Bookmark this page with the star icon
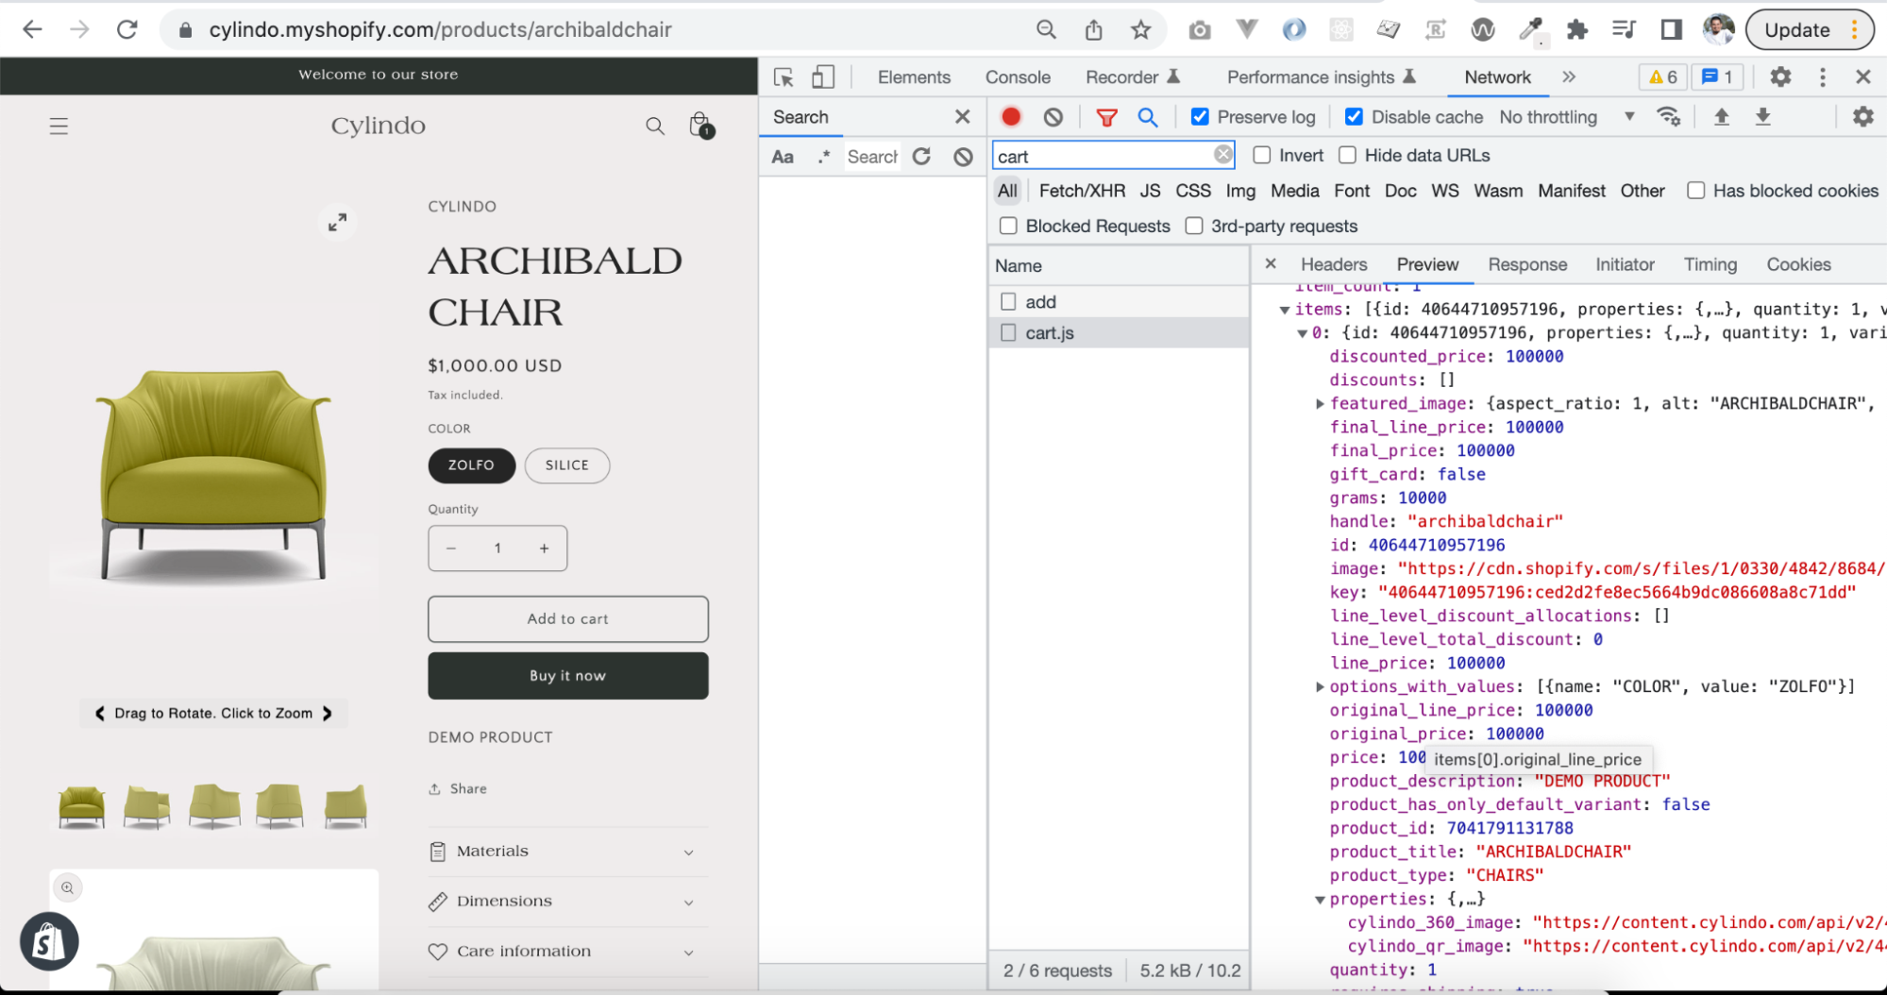The width and height of the screenshot is (1887, 996). (1140, 30)
